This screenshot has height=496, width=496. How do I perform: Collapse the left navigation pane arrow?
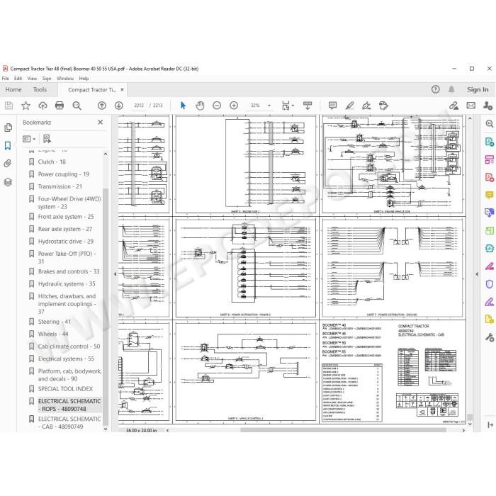point(115,274)
